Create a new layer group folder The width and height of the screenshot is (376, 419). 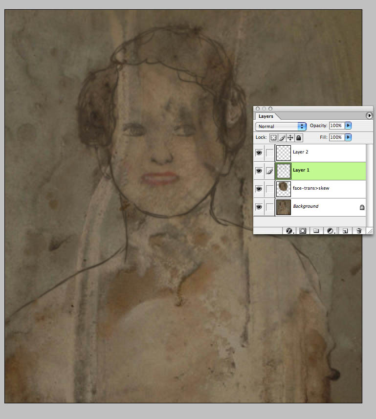click(316, 231)
